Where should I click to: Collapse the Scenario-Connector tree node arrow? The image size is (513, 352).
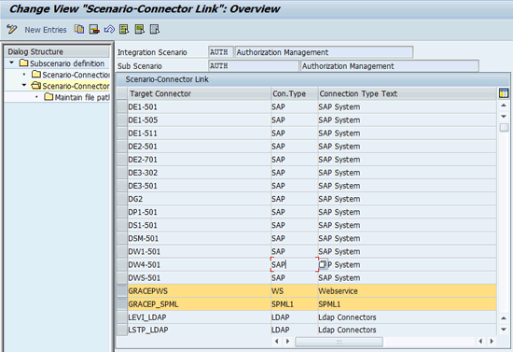point(24,85)
